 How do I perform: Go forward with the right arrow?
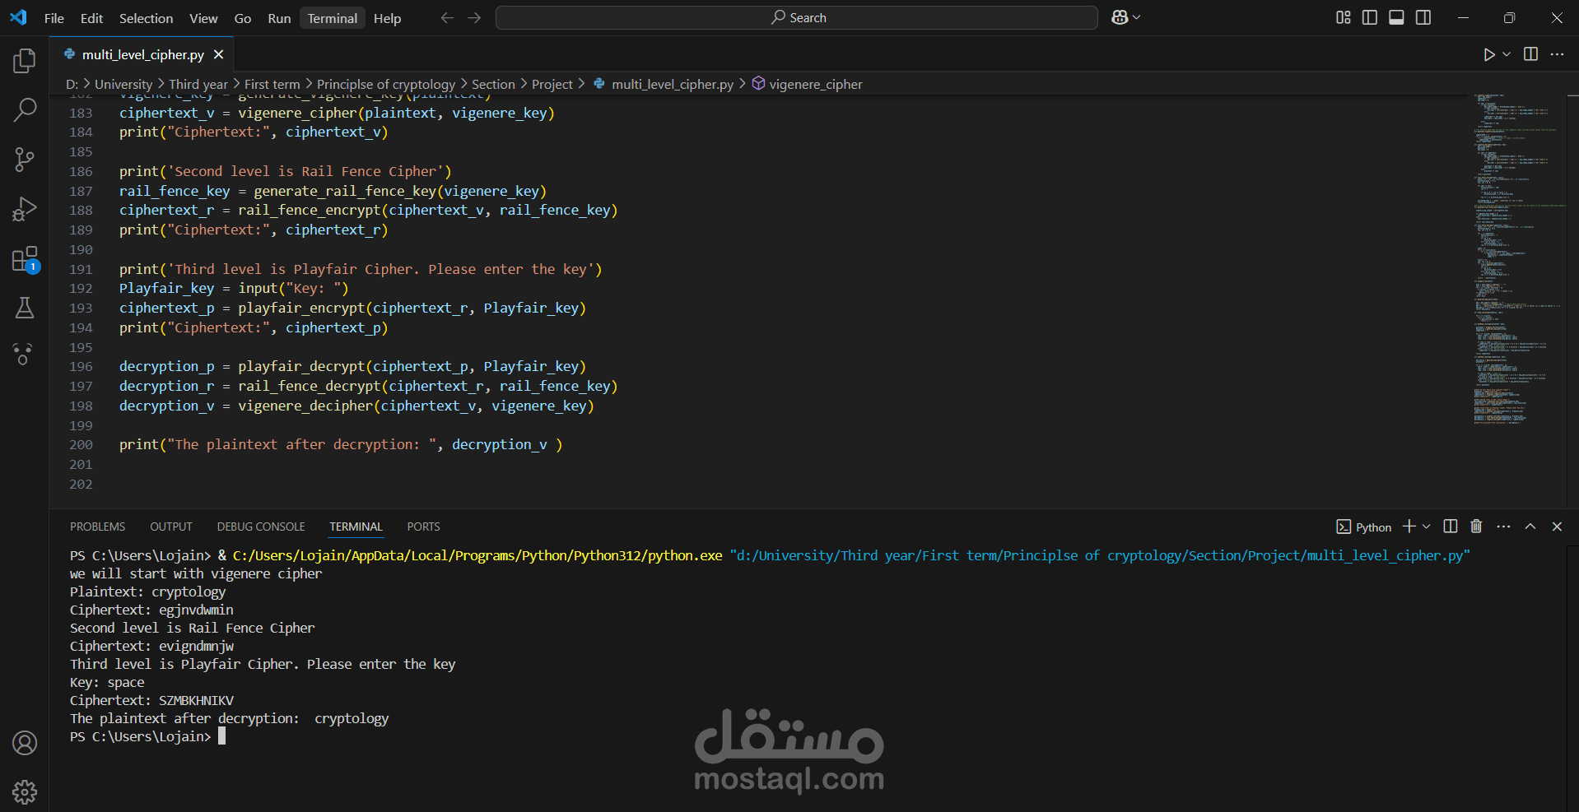click(474, 17)
